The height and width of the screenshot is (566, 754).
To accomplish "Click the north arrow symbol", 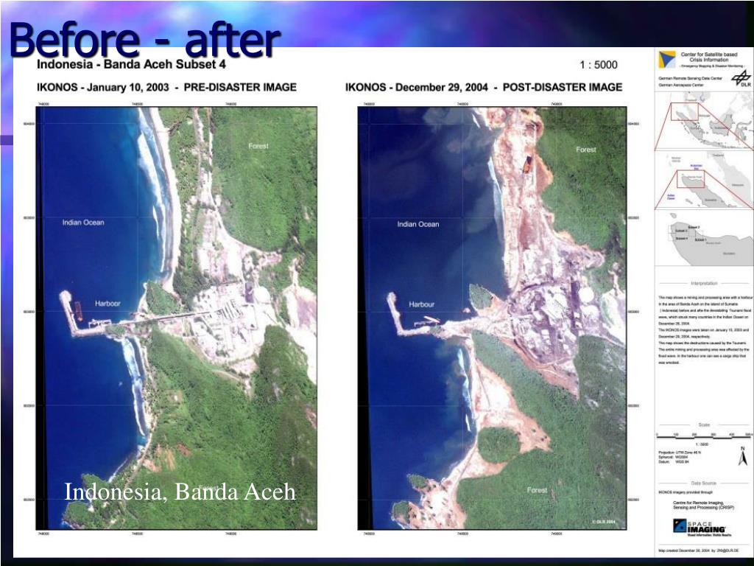I will click(x=743, y=456).
